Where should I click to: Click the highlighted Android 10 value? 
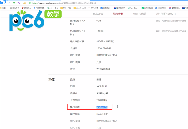pyautogui.click(x=102, y=107)
